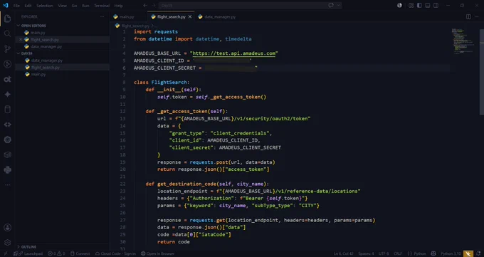Switch to the main.py editor tab

click(x=127, y=17)
